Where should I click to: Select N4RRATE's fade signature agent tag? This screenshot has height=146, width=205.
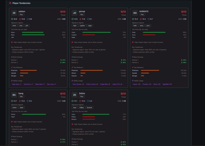pos(135,26)
